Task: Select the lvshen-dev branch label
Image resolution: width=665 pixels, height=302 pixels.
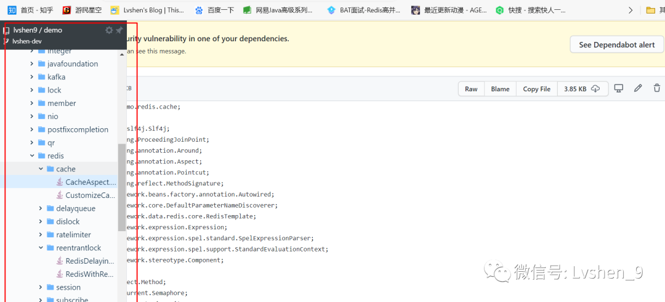Action: tap(27, 41)
